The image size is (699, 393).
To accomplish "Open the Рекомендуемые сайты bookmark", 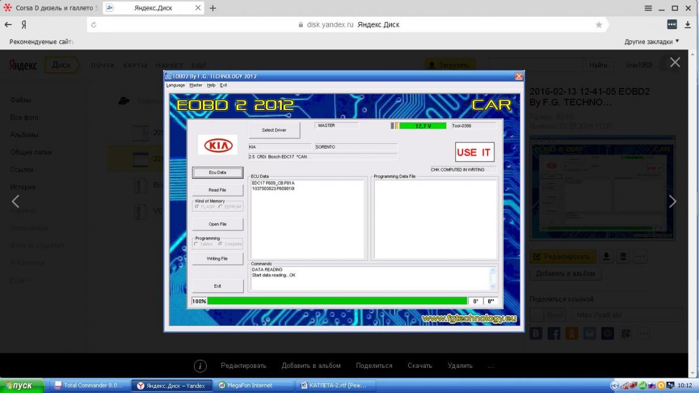I will click(x=41, y=42).
